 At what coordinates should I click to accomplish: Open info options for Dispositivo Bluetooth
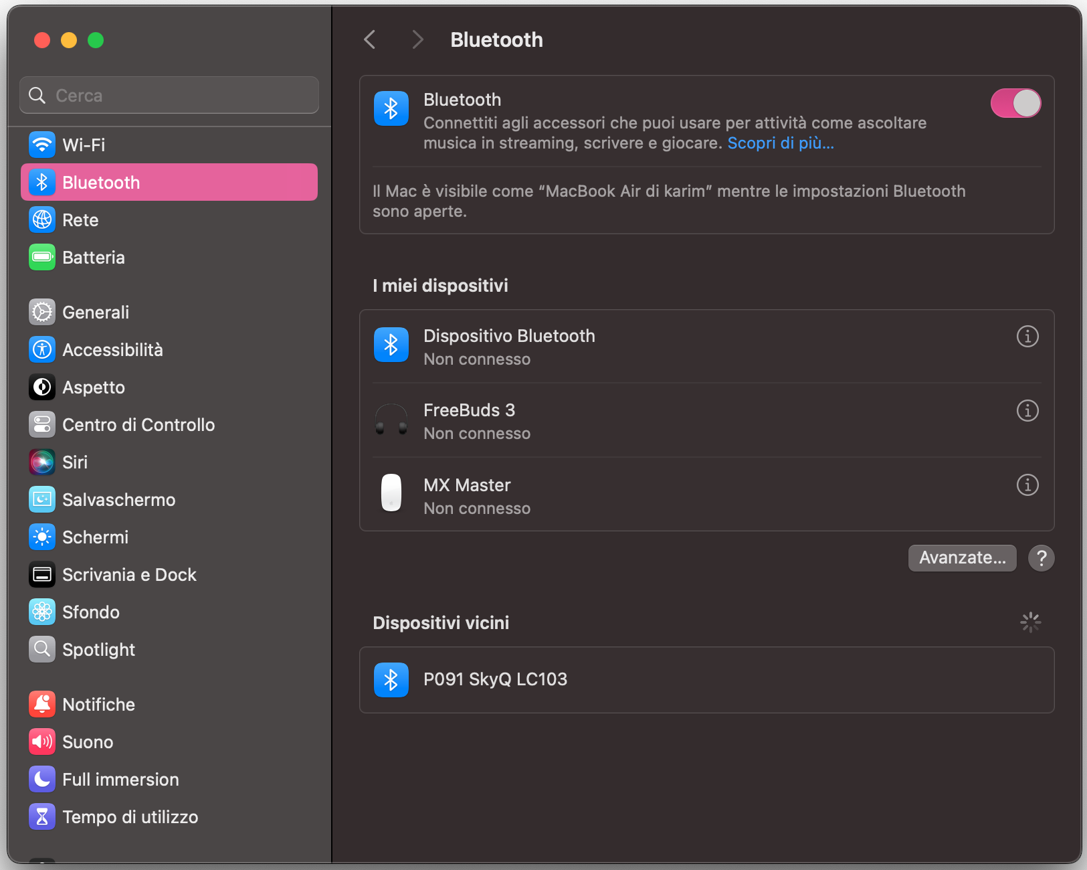(1027, 337)
